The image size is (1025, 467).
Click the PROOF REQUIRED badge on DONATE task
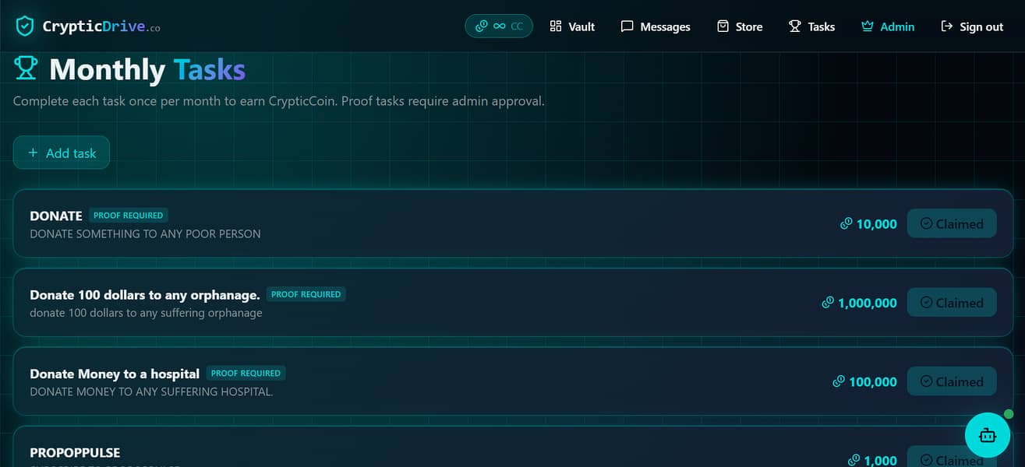coord(129,215)
